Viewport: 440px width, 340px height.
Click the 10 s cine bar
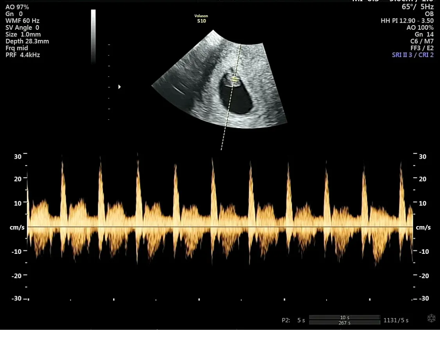345,318
